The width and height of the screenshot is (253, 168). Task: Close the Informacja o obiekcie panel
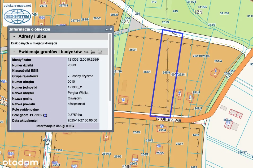[x=111, y=29]
